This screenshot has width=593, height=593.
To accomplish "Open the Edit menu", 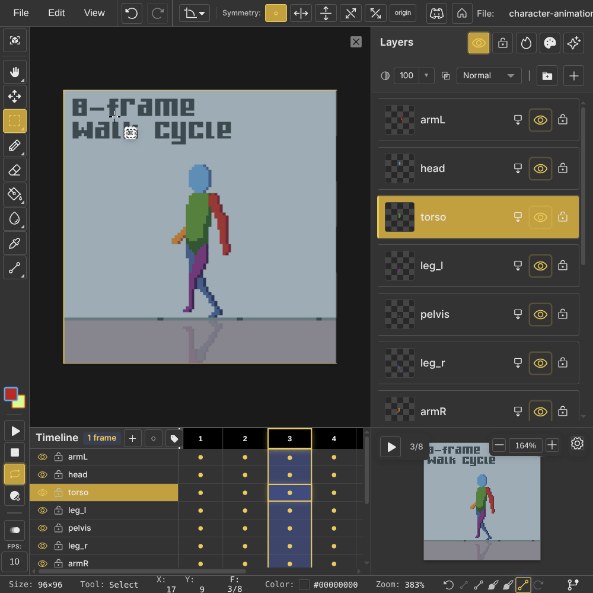I will [x=56, y=13].
